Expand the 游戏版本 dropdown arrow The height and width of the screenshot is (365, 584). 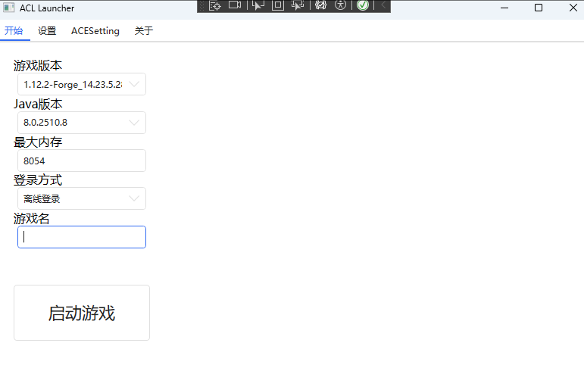(x=134, y=84)
